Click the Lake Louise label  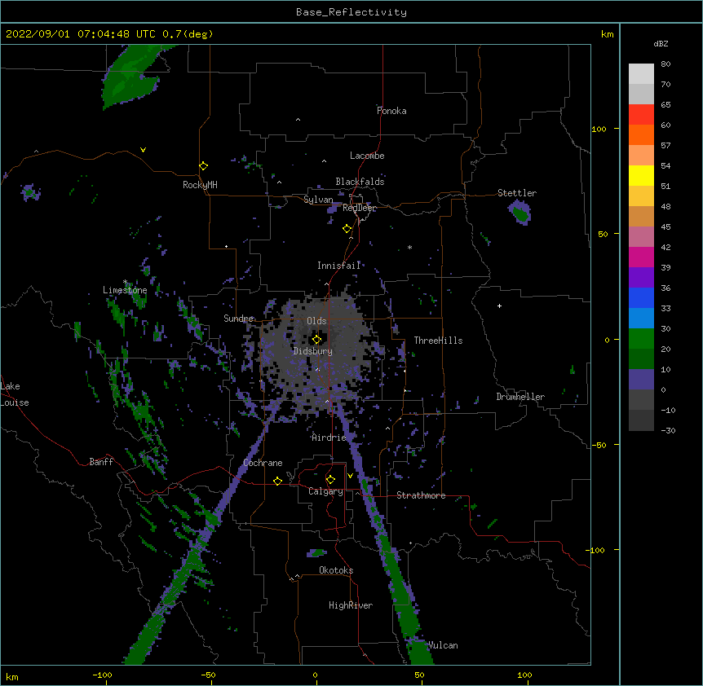pyautogui.click(x=15, y=394)
